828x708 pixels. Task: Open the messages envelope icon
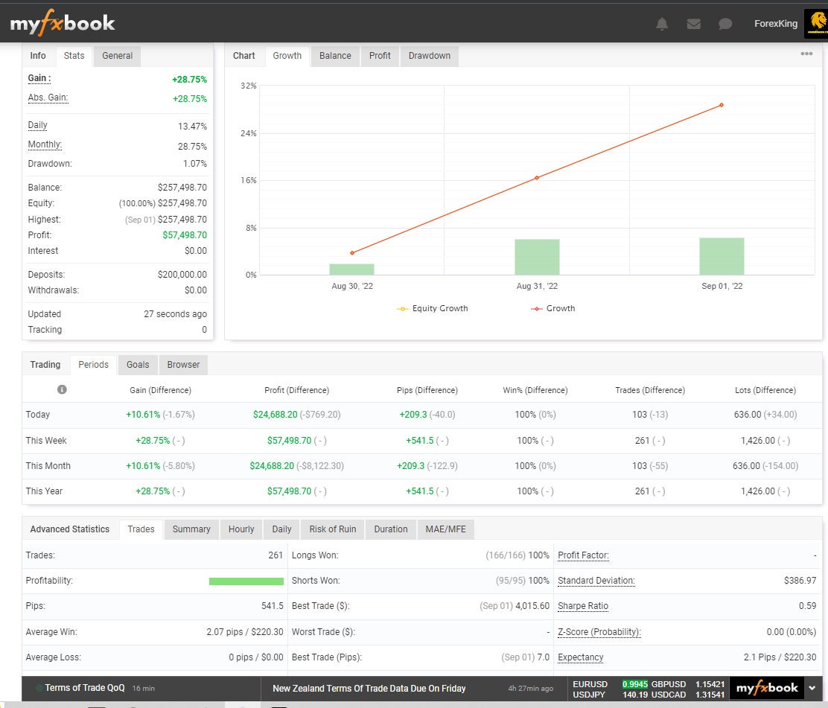(693, 23)
